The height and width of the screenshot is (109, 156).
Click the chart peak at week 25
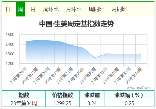(37, 40)
